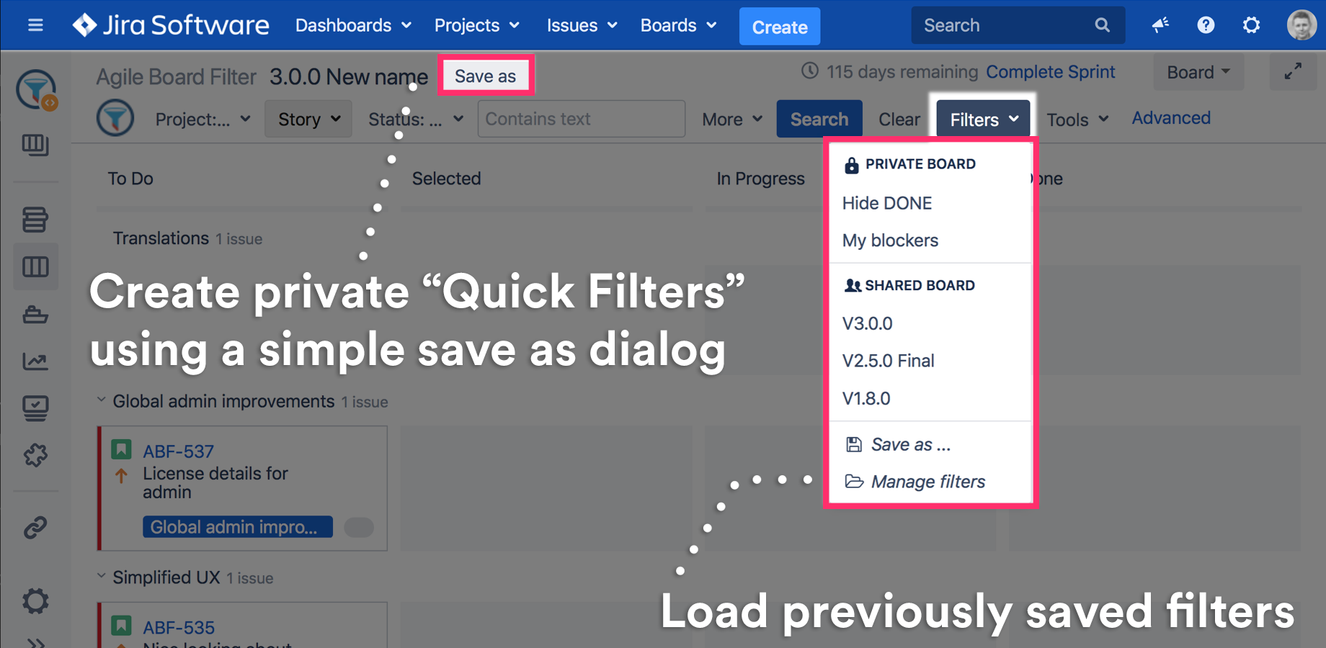This screenshot has height=648, width=1326.
Task: Apply the Hide DONE quick filter
Action: click(x=886, y=203)
